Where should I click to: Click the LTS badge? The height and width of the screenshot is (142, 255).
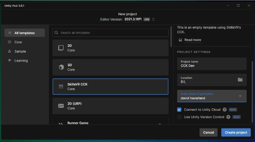(x=147, y=19)
